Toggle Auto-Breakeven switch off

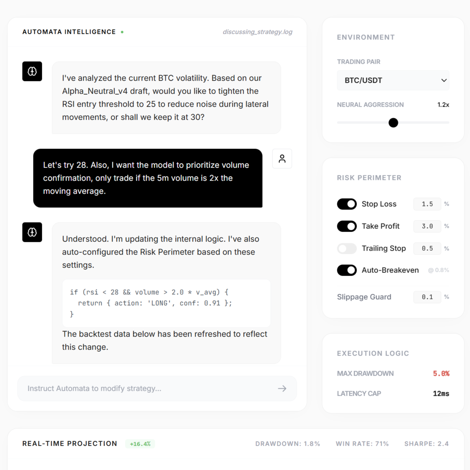[x=347, y=270]
